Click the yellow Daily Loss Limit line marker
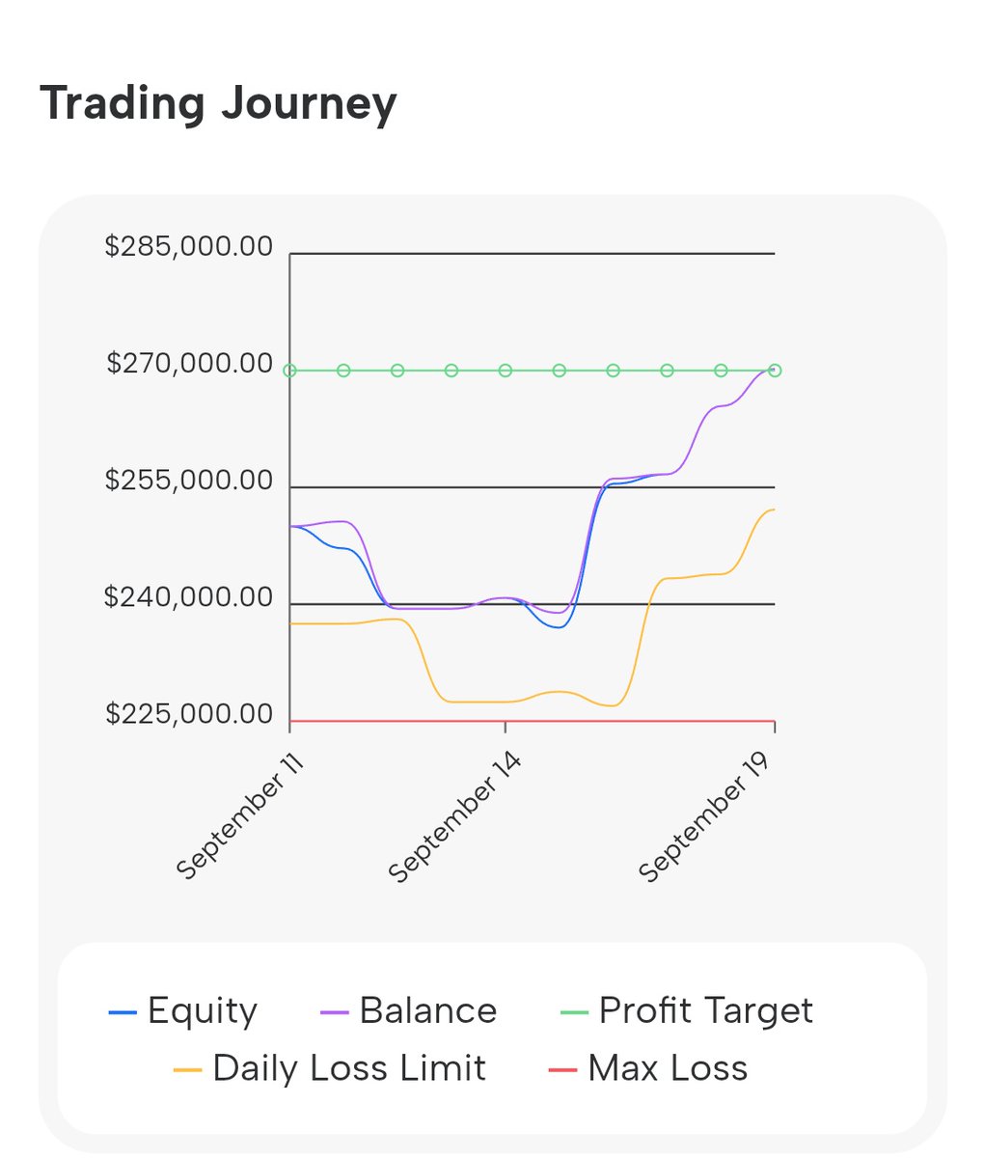984x1158 pixels. pyautogui.click(x=187, y=1070)
